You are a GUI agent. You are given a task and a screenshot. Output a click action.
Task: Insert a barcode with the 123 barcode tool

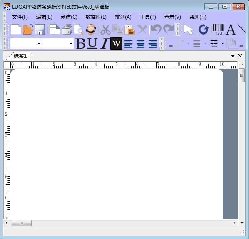click(218, 30)
